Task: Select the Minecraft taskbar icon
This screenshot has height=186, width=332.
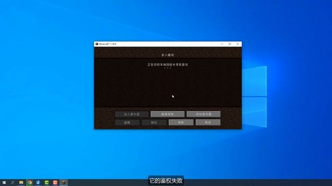Action: tap(64, 182)
